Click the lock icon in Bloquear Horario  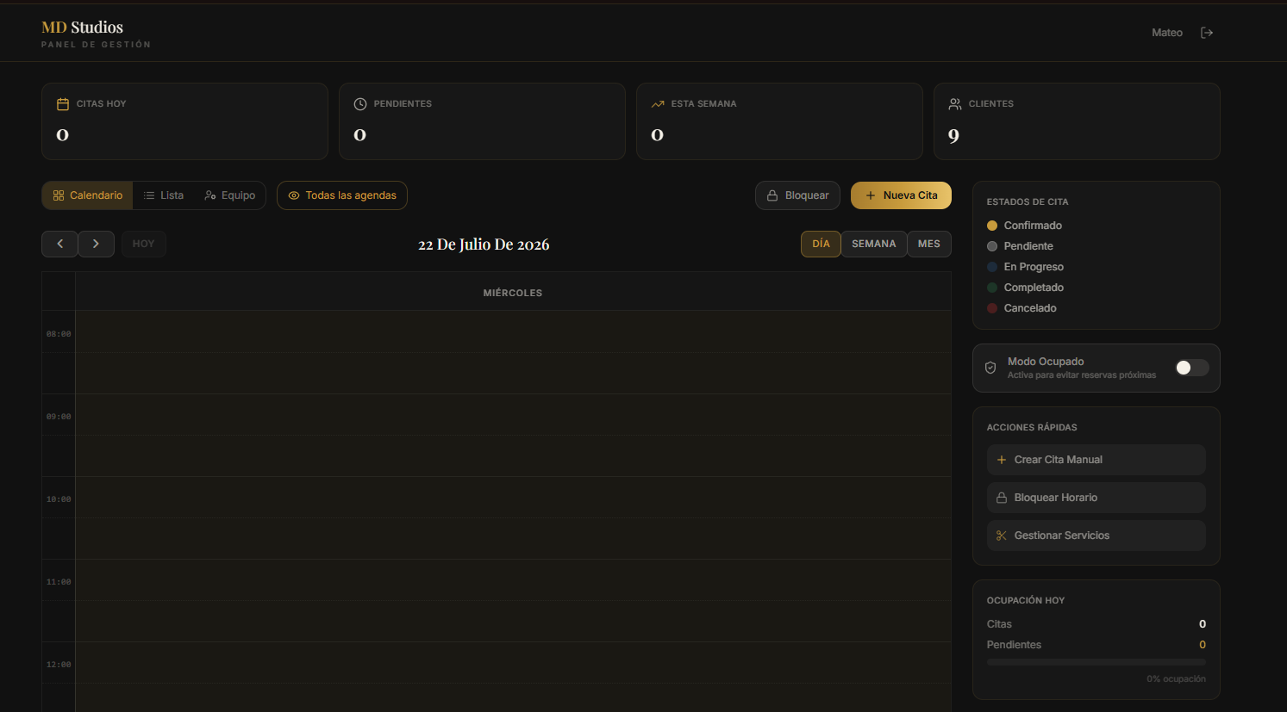tap(1002, 498)
